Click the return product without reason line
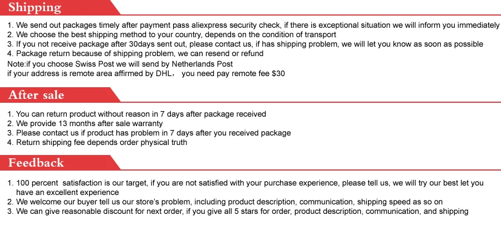The width and height of the screenshot is (501, 225). (x=136, y=114)
